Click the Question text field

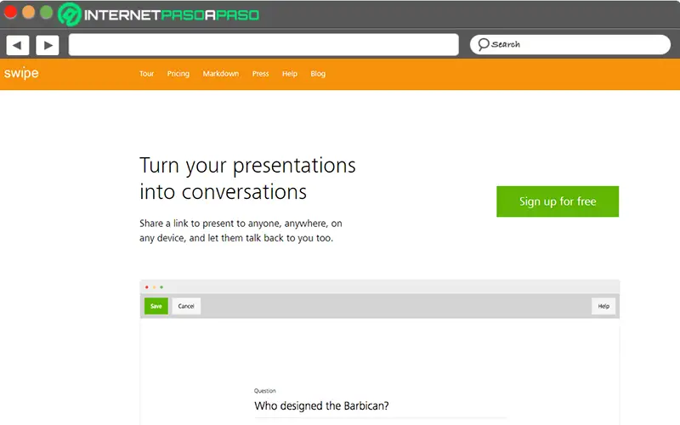click(340, 405)
